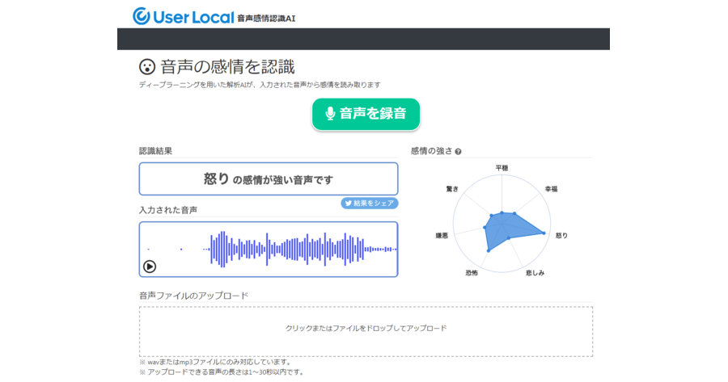Click the surprised face icon beside title
Viewport: 728px width, 382px height.
tap(147, 67)
